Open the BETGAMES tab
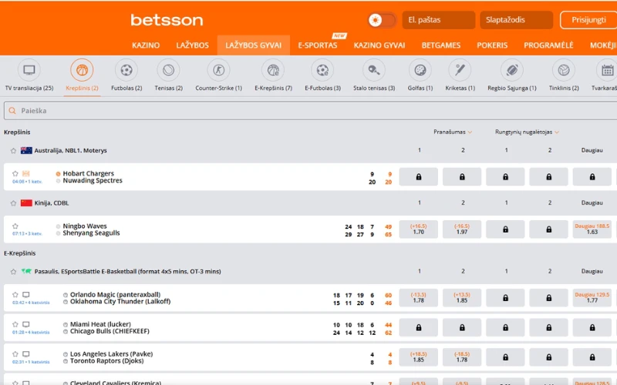 [441, 45]
